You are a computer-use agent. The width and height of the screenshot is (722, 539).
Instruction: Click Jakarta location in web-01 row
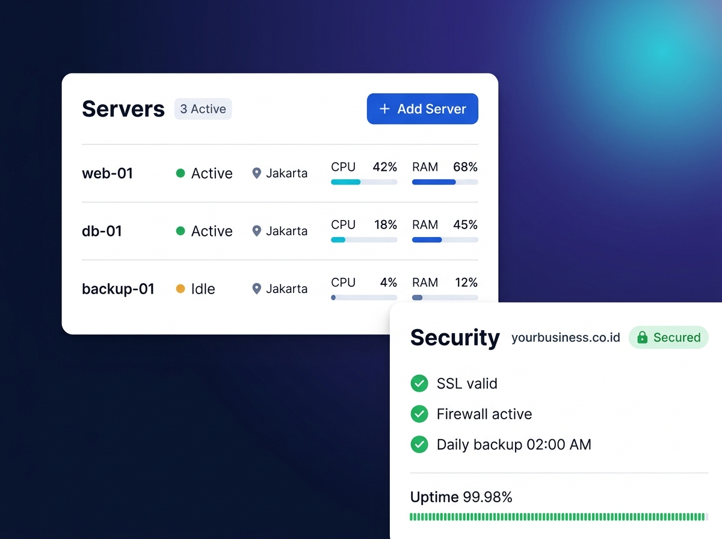click(x=286, y=173)
